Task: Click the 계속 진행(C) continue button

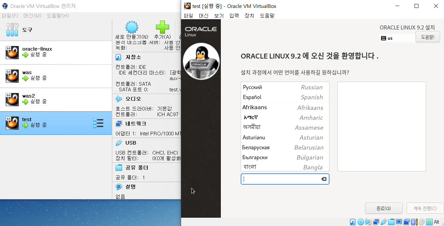Action: pos(425,208)
